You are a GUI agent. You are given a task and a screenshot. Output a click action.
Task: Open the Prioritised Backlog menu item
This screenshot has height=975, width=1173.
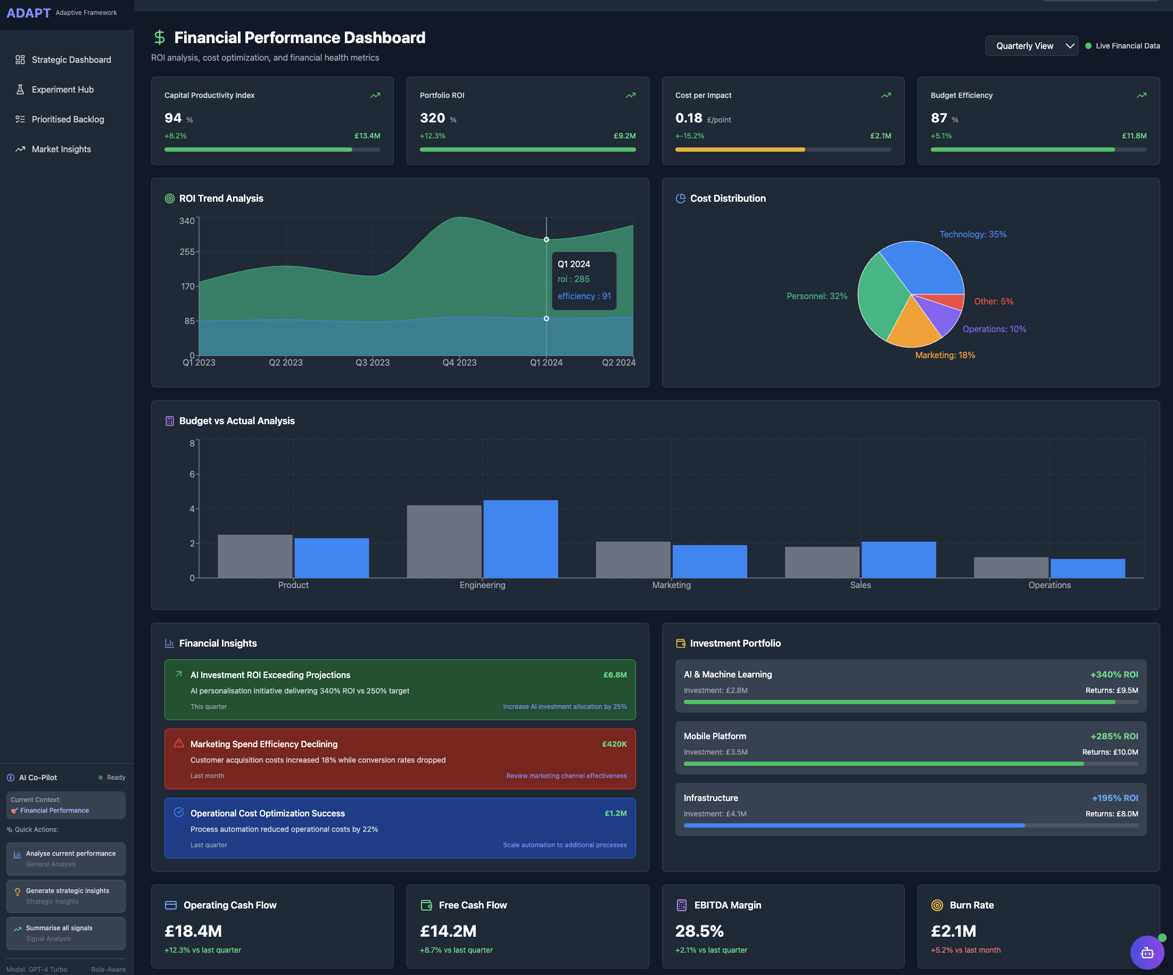click(68, 120)
